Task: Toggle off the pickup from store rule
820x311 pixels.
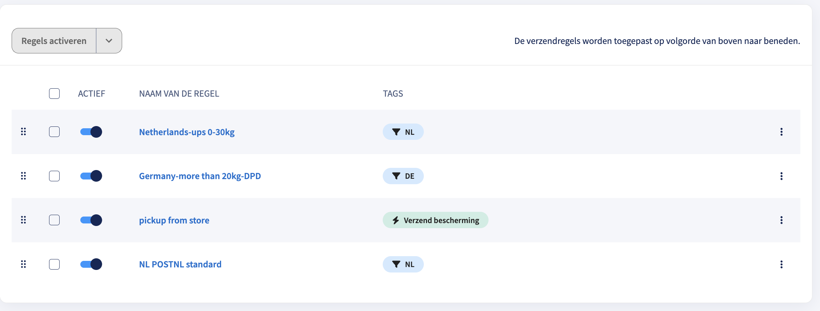Action: 91,220
